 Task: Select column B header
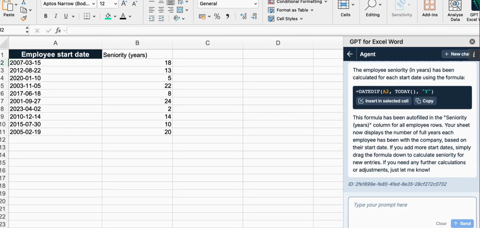[137, 43]
